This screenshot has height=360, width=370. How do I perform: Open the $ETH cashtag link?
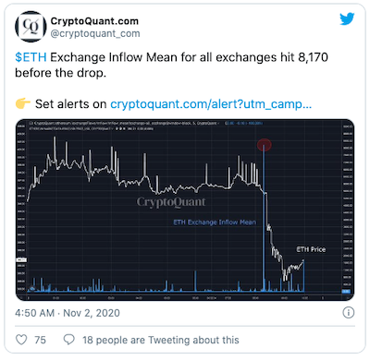tap(31, 57)
